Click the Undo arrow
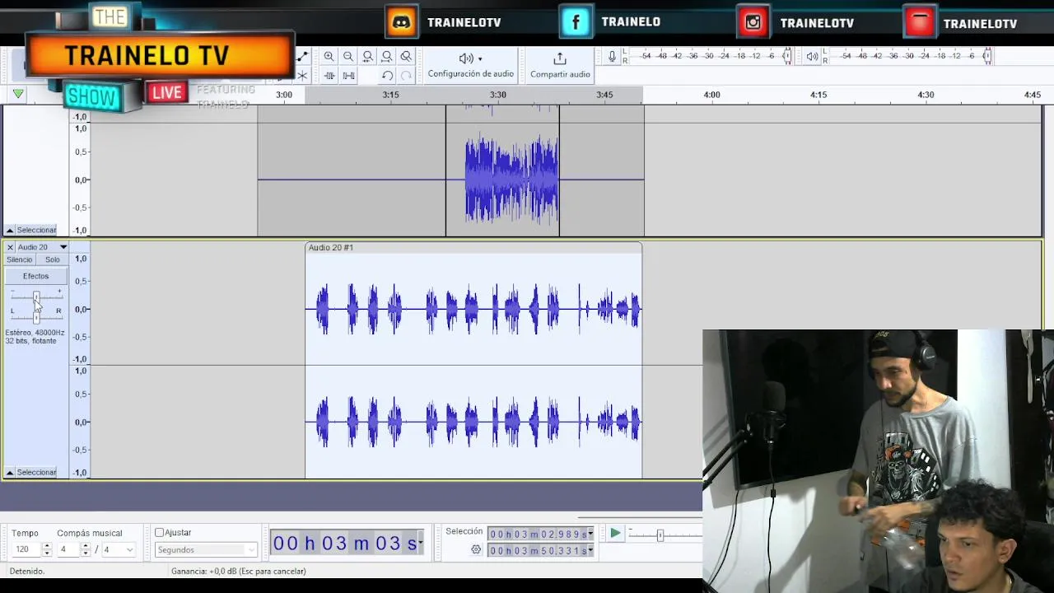 click(387, 76)
